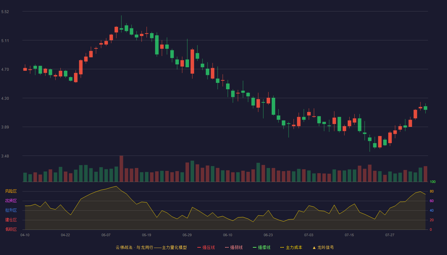Click the 07-27 date label

point(390,235)
